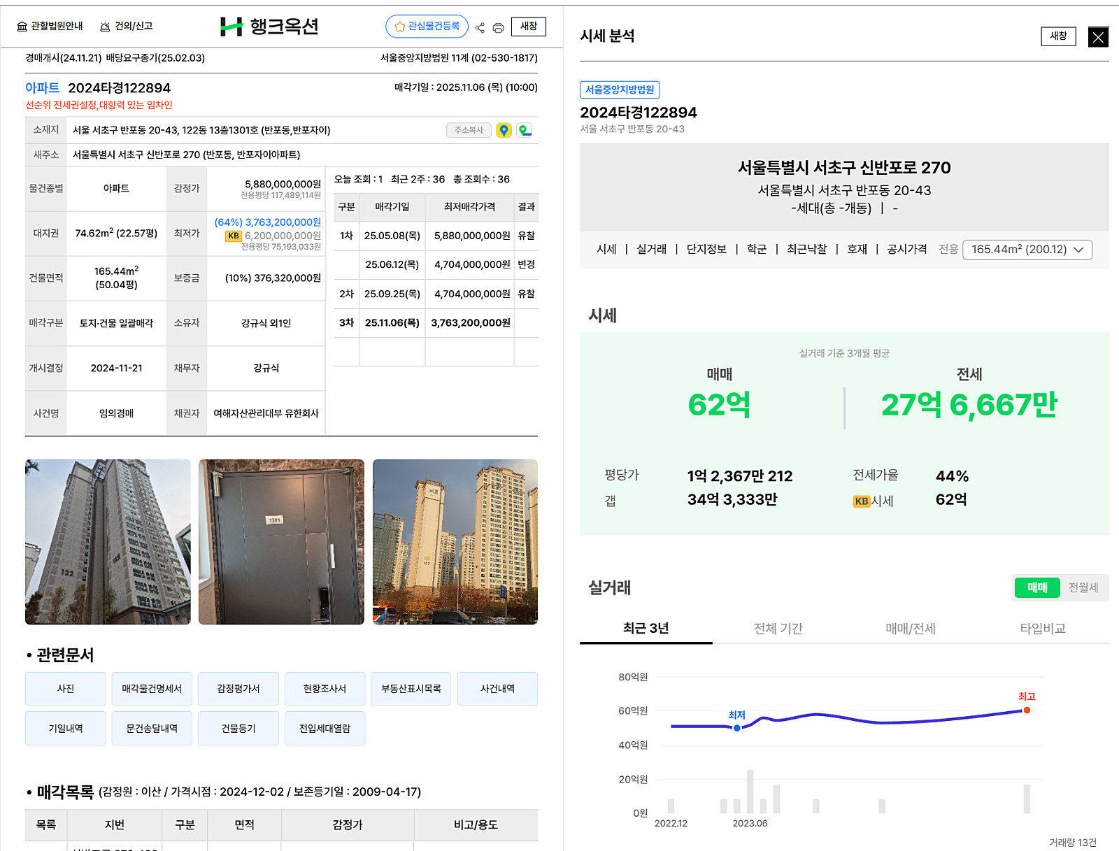
Task: Click the printer icon
Action: [x=498, y=28]
